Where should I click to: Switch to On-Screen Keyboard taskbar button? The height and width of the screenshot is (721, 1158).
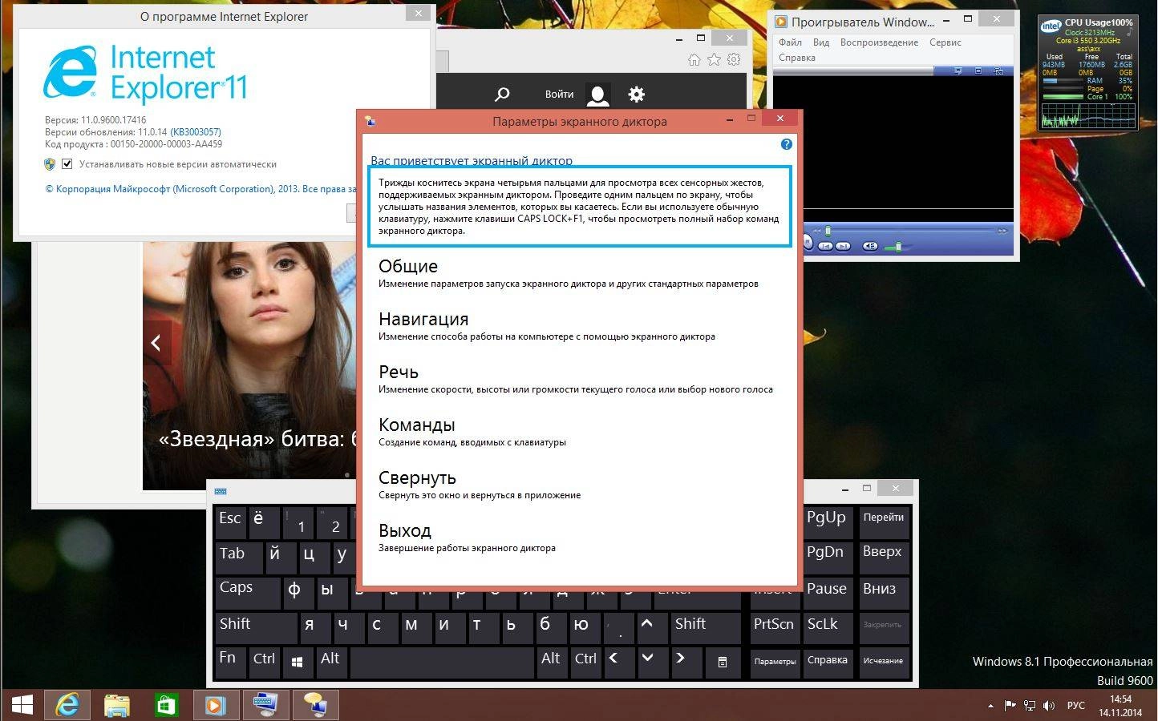(x=265, y=705)
